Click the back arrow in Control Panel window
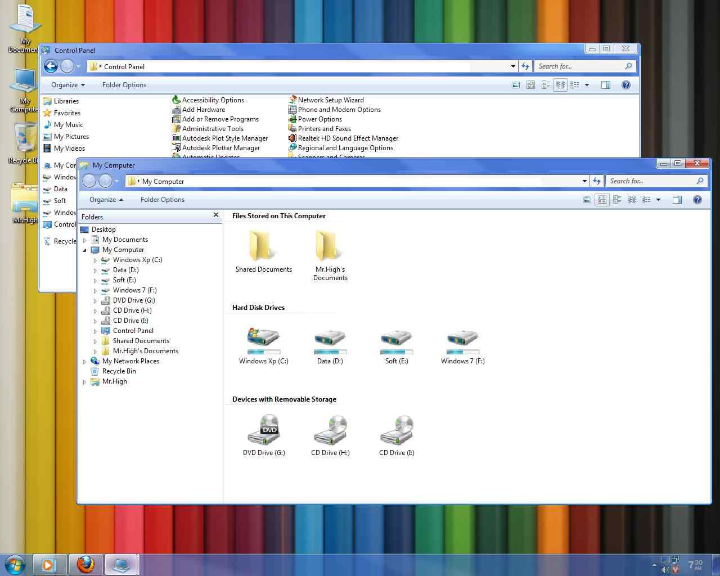 51,66
